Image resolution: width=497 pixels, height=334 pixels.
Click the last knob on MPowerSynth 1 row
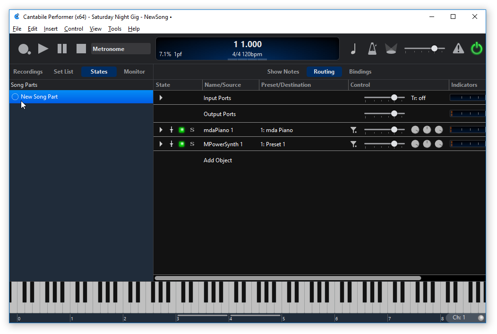pos(439,144)
